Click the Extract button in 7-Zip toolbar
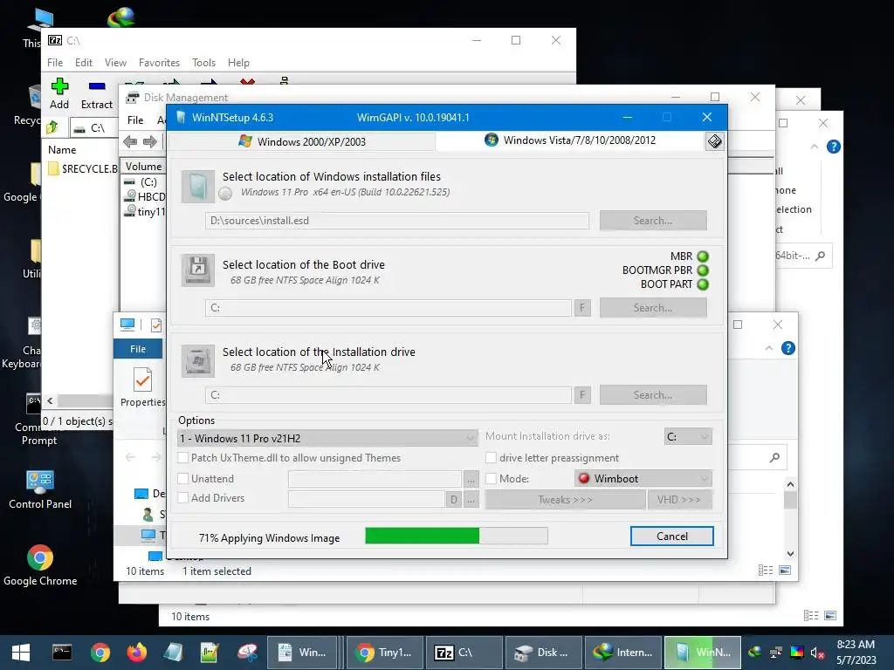This screenshot has height=670, width=894. click(x=97, y=94)
